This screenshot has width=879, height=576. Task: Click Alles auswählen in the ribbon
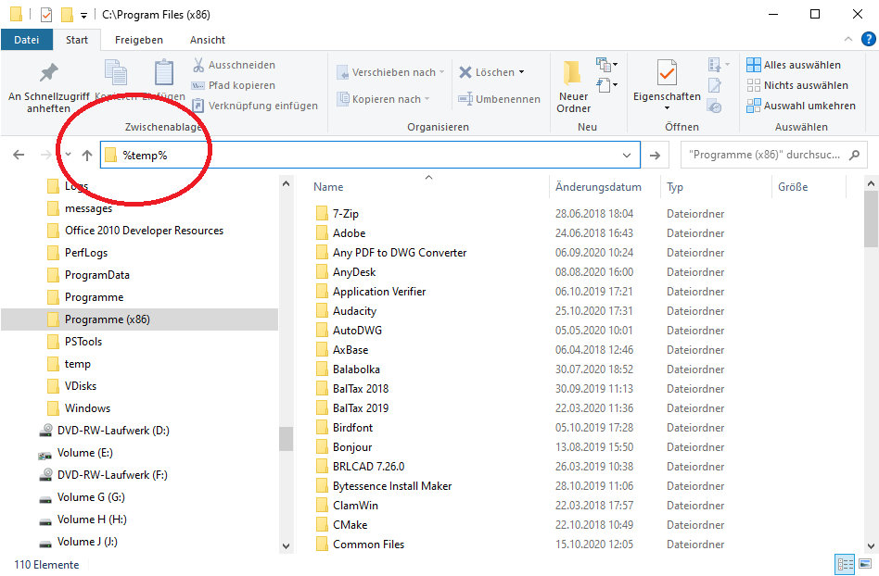[794, 65]
